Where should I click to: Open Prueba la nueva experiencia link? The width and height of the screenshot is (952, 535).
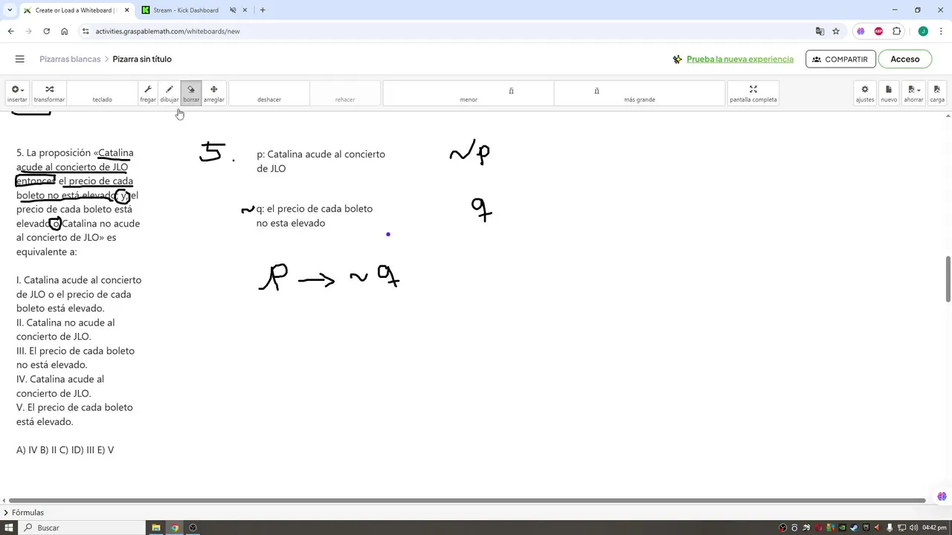tap(740, 59)
